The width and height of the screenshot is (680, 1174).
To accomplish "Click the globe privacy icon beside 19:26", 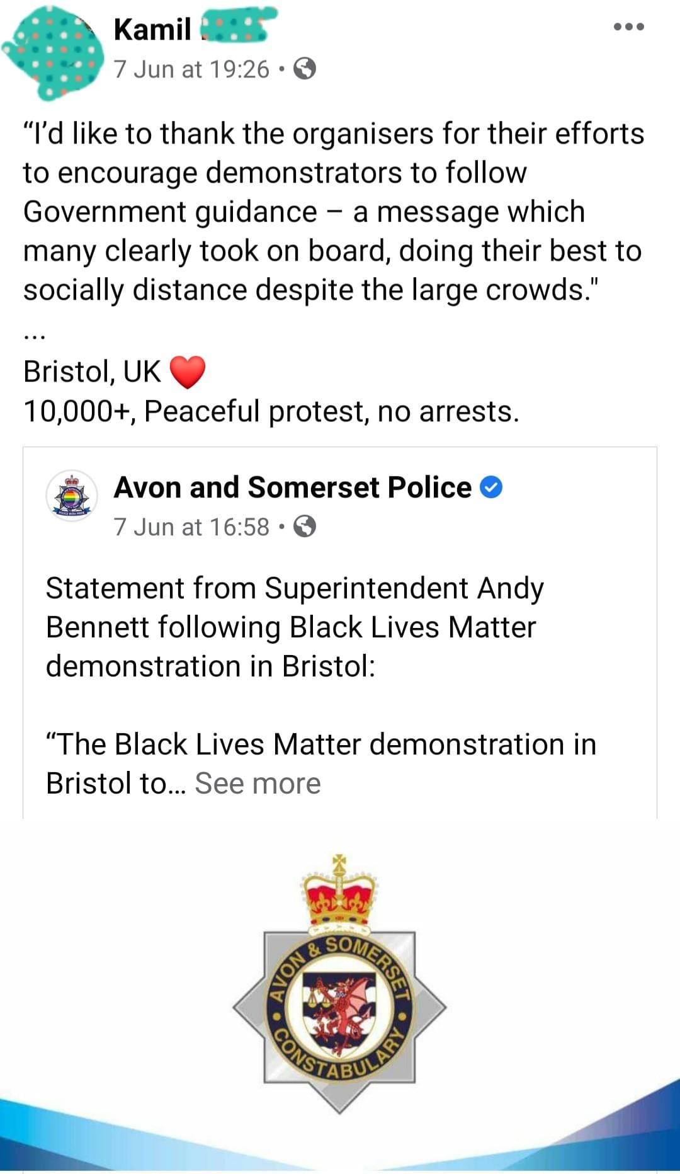I will 305,69.
